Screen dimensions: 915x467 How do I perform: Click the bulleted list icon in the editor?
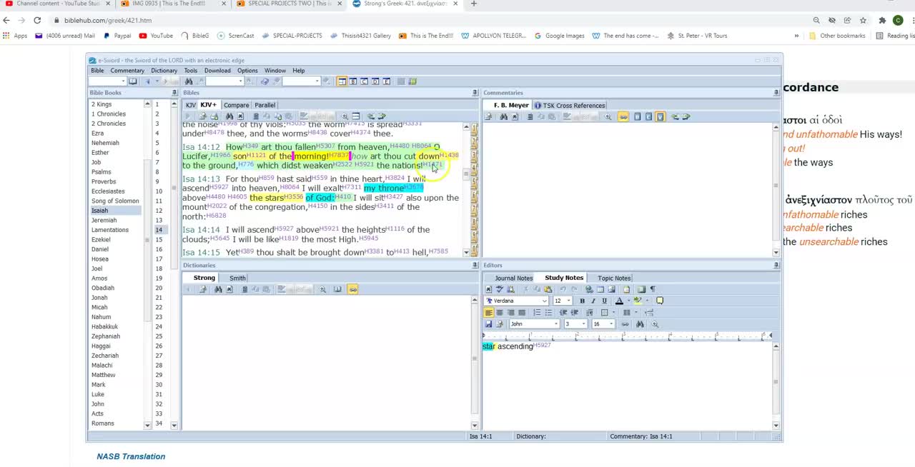click(x=548, y=313)
